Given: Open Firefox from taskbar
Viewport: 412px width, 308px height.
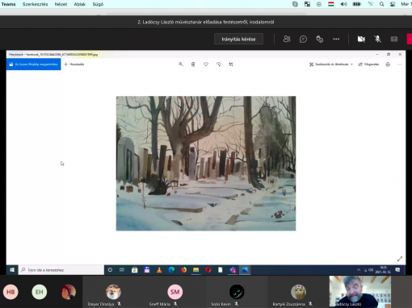Looking at the screenshot, I should [183, 270].
